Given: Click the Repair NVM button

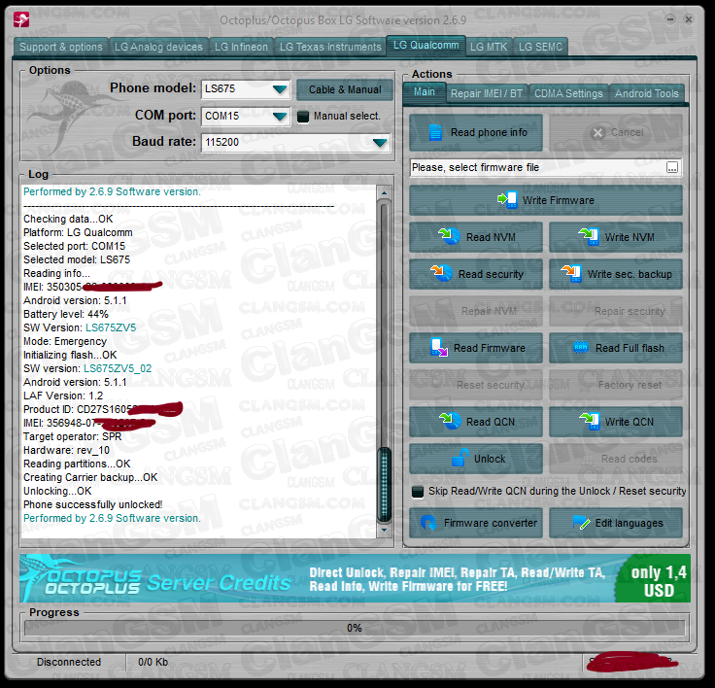Looking at the screenshot, I should tap(476, 311).
